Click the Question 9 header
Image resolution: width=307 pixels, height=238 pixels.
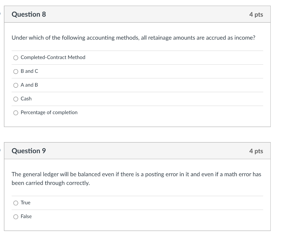tap(29, 151)
